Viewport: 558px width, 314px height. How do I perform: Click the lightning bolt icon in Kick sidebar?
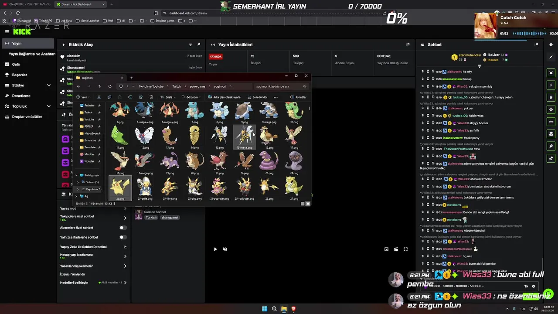tap(551, 85)
